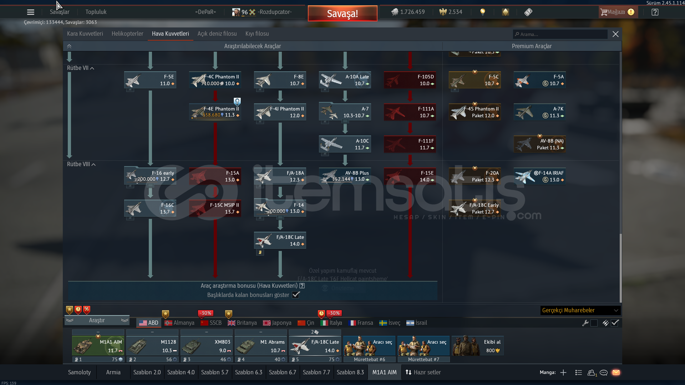Select the M1A1 AIM crew slot card
This screenshot has height=385, width=685.
98,346
